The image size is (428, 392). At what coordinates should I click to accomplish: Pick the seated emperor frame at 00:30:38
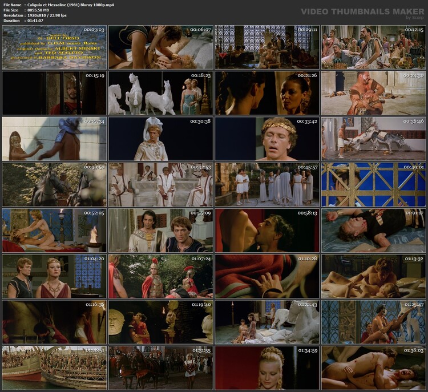pyautogui.click(x=161, y=139)
